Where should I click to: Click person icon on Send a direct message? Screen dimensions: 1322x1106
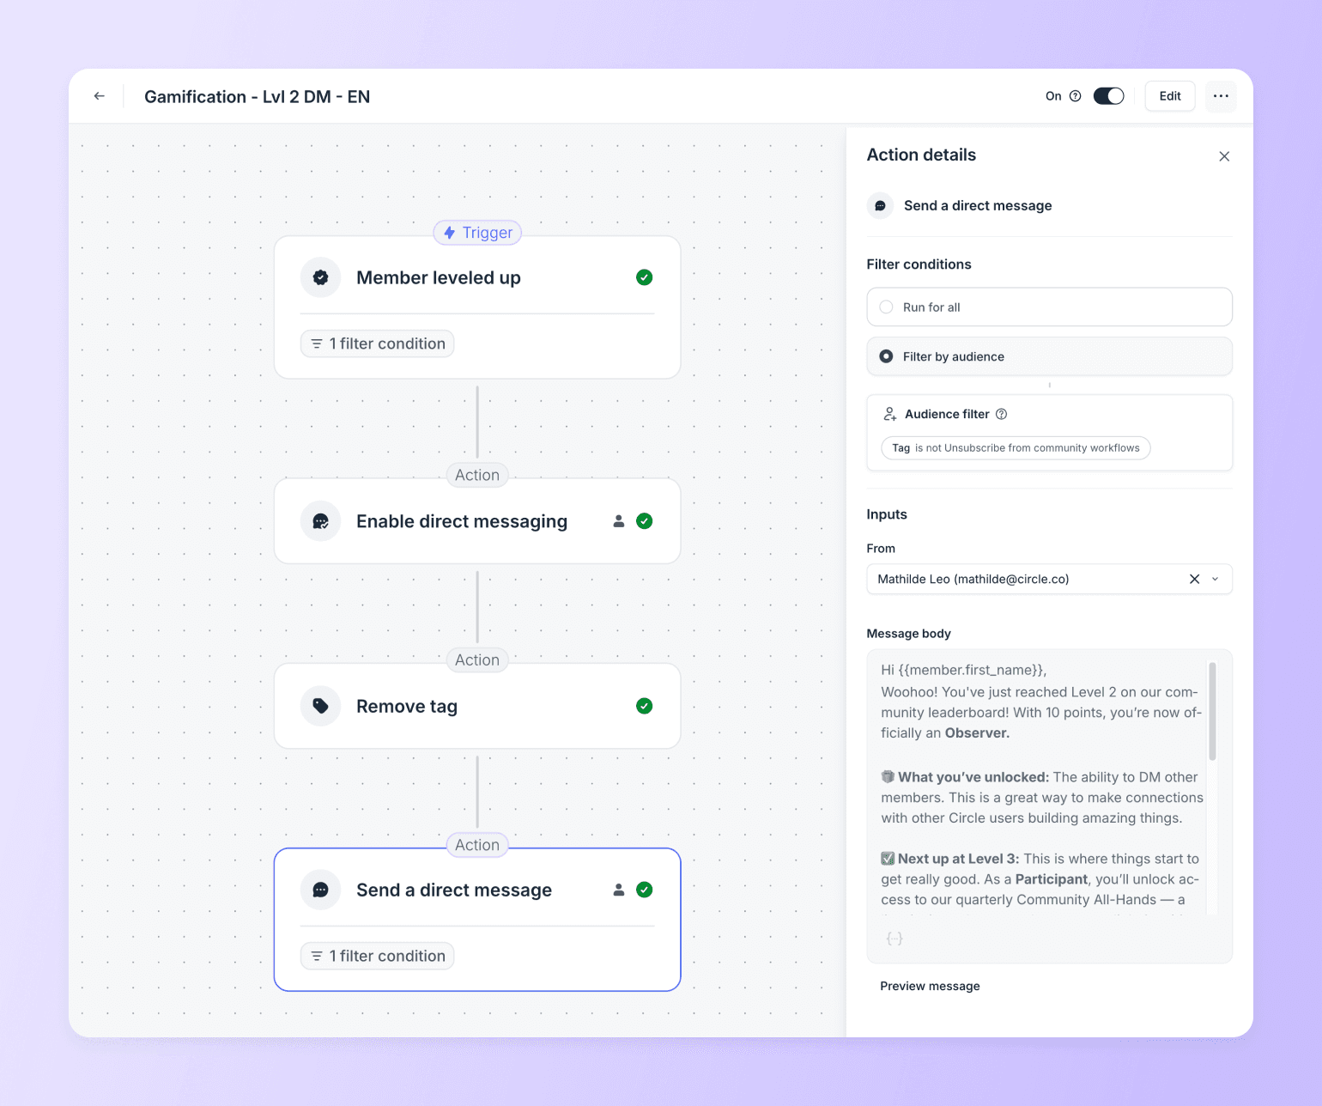pos(618,890)
